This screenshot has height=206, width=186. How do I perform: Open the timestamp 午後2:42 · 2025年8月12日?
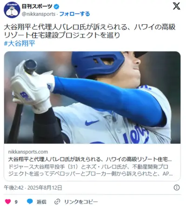[33, 188]
